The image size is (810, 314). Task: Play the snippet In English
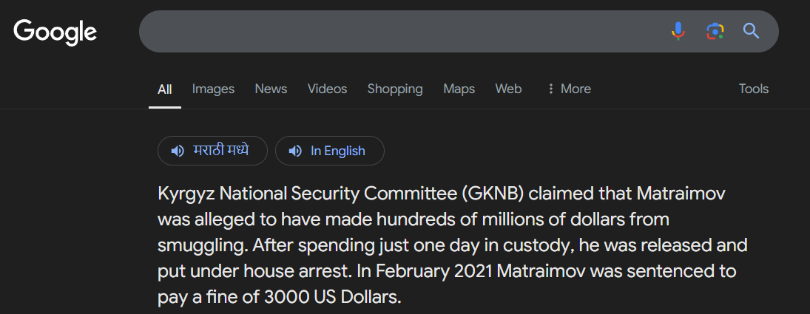click(330, 151)
